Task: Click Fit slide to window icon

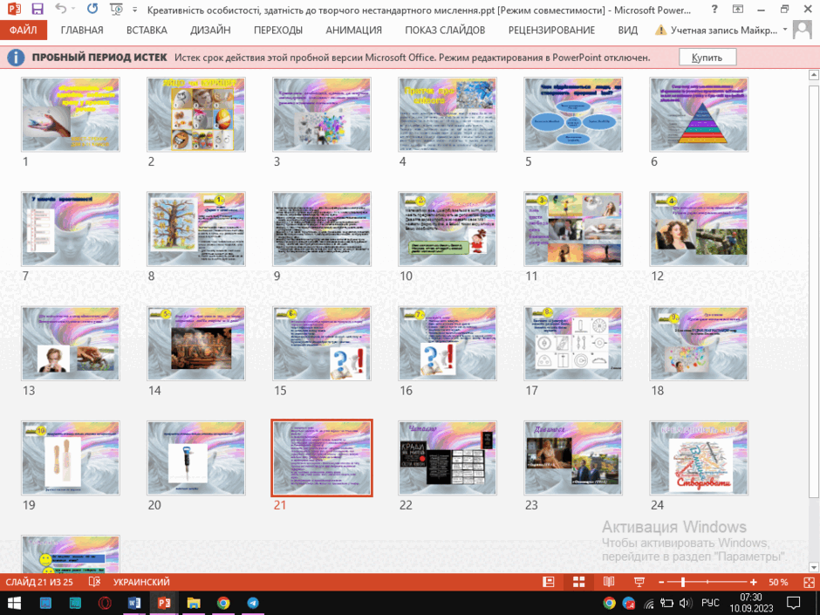Action: (x=809, y=582)
